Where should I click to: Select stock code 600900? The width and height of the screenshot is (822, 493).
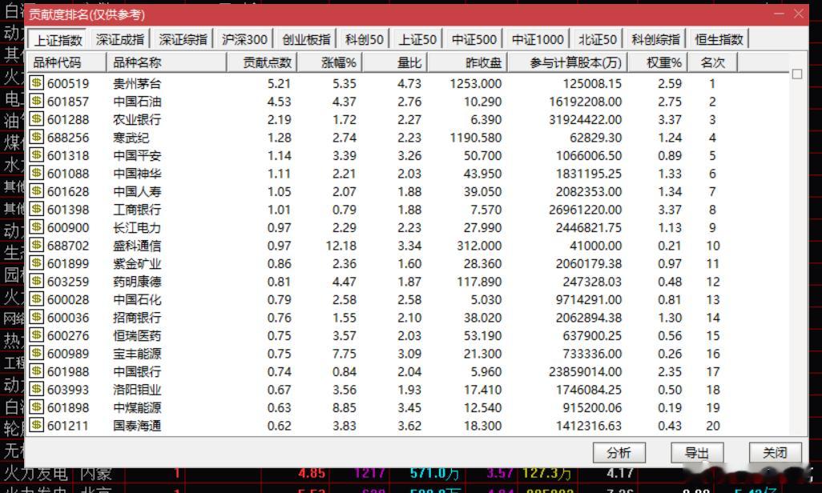[x=68, y=228]
